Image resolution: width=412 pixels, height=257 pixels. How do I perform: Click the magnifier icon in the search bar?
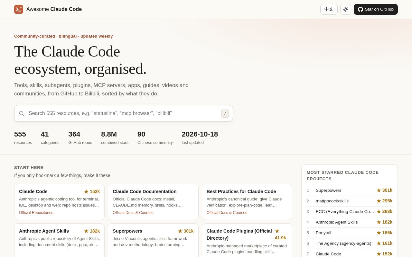[x=22, y=113]
